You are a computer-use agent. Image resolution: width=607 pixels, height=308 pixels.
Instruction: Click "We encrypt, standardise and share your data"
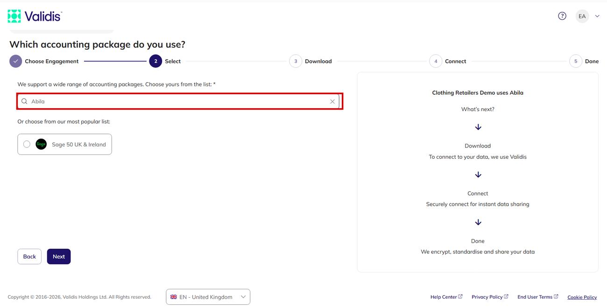point(478,252)
